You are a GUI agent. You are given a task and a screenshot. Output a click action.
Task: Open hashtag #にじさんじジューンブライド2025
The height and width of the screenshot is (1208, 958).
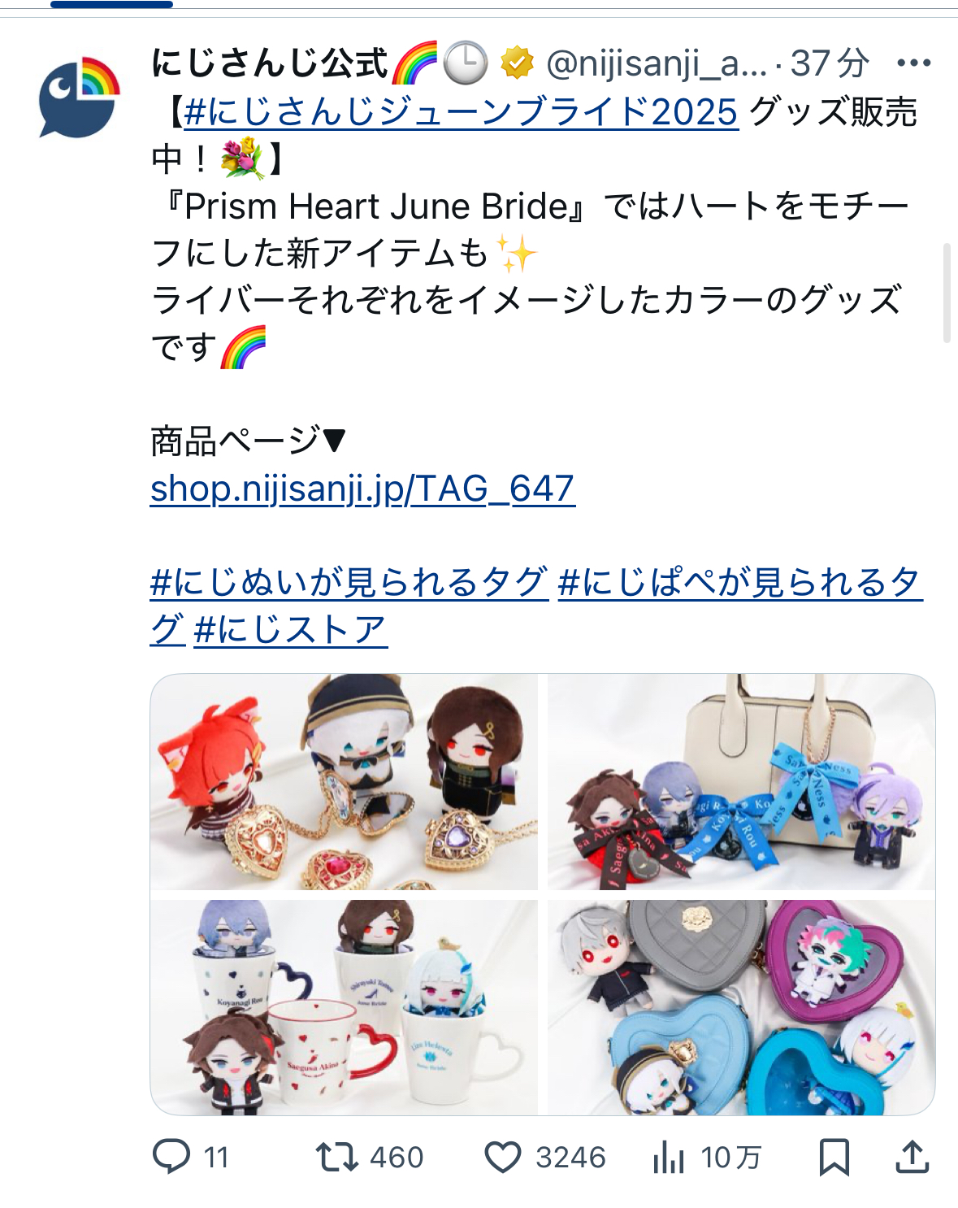click(x=461, y=111)
